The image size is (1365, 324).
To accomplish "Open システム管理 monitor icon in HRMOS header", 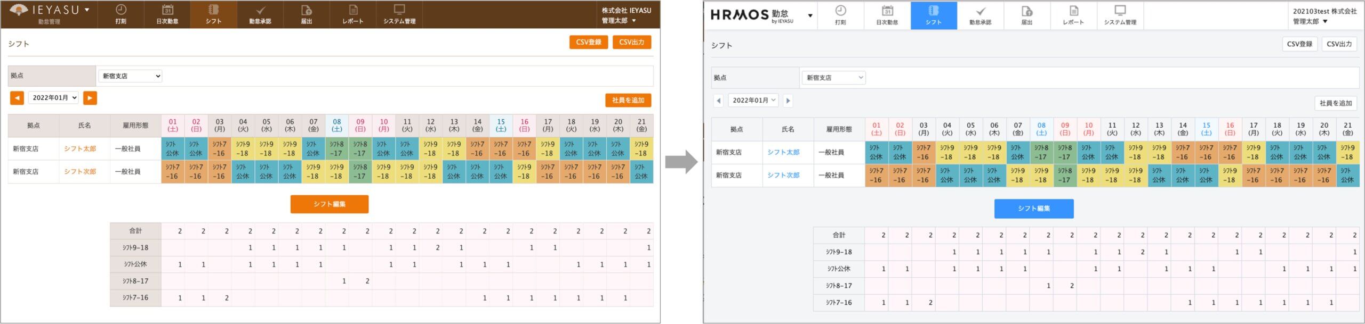I will [x=1120, y=11].
